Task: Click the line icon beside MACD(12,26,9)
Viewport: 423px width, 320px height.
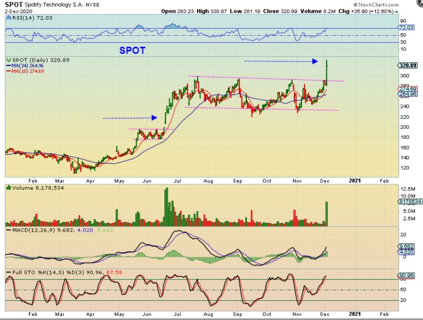Action: [9, 230]
